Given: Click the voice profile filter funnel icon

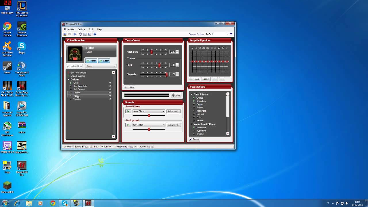Looking at the screenshot, I should (231, 34).
